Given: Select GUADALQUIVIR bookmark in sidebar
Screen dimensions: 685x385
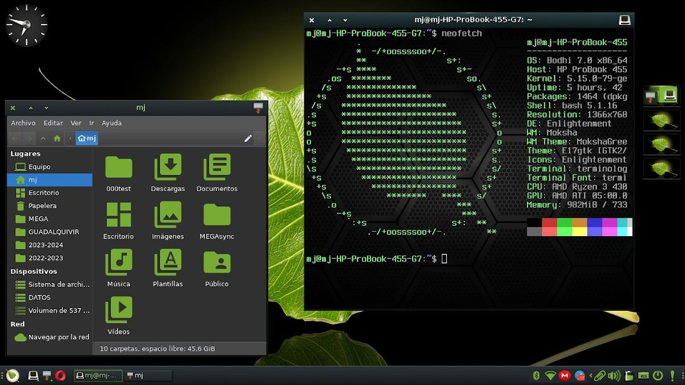Looking at the screenshot, I should pos(50,232).
